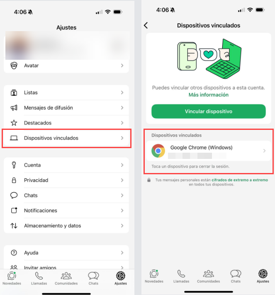Viewport: 275px width, 295px height.
Task: Open Listas via its contact icon
Action: point(14,93)
